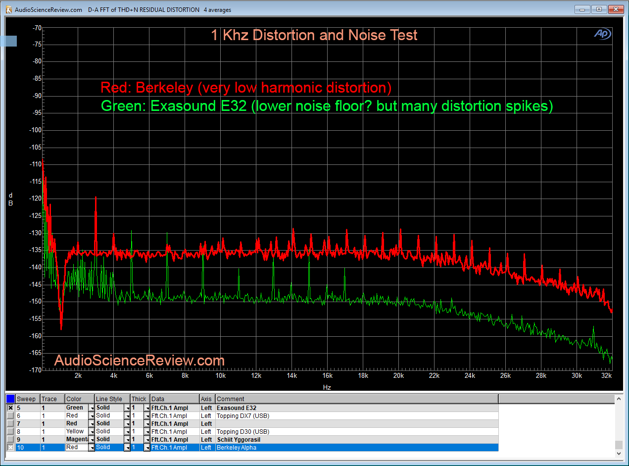Select 'Fft.Ch.1 Ampl' data cell for Schiit Yggorasil
Viewport: 629px width, 466px height.
[x=175, y=439]
